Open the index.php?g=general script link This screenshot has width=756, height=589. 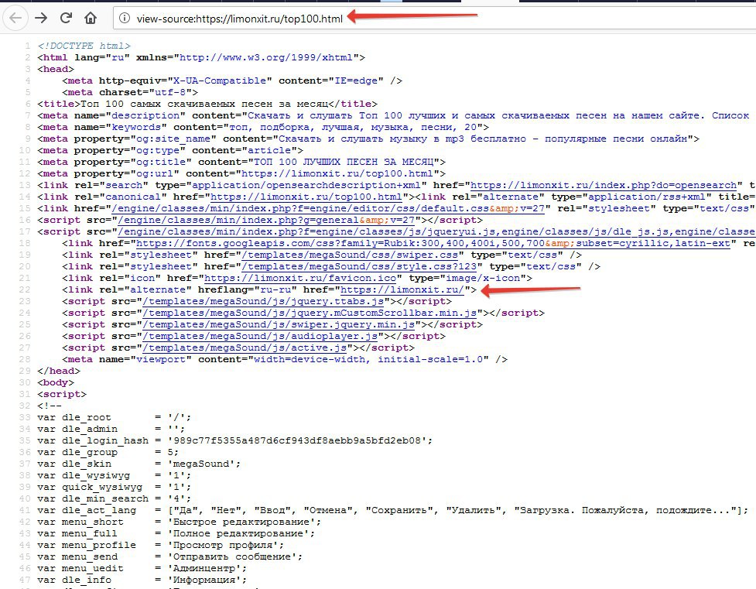(266, 220)
